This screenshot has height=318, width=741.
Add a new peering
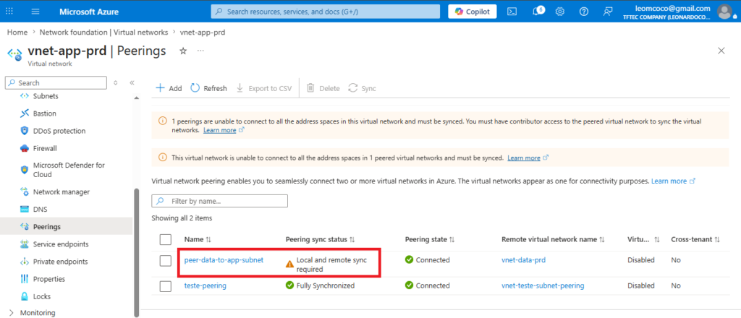click(x=169, y=88)
